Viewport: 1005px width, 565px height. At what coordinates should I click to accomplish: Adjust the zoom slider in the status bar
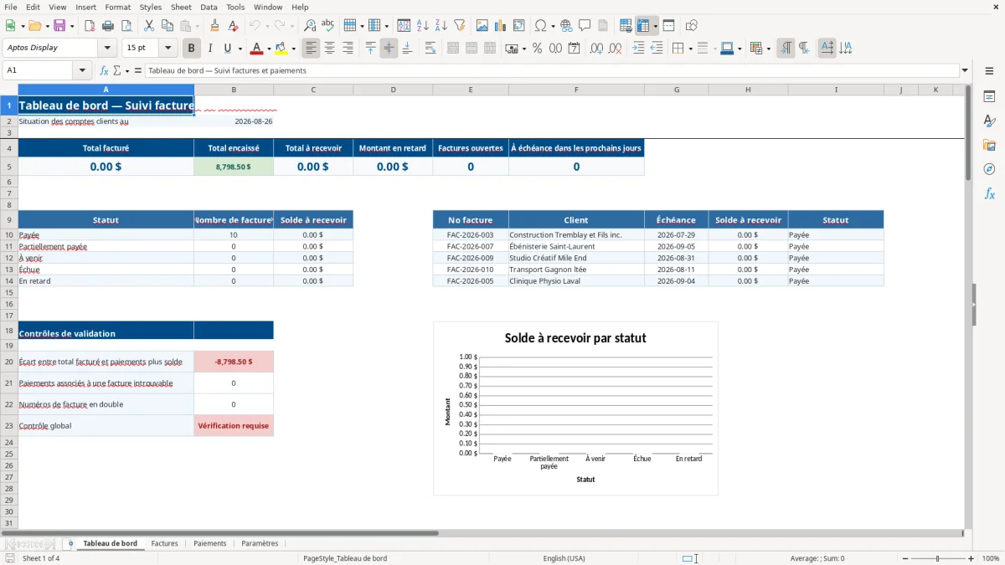937,558
